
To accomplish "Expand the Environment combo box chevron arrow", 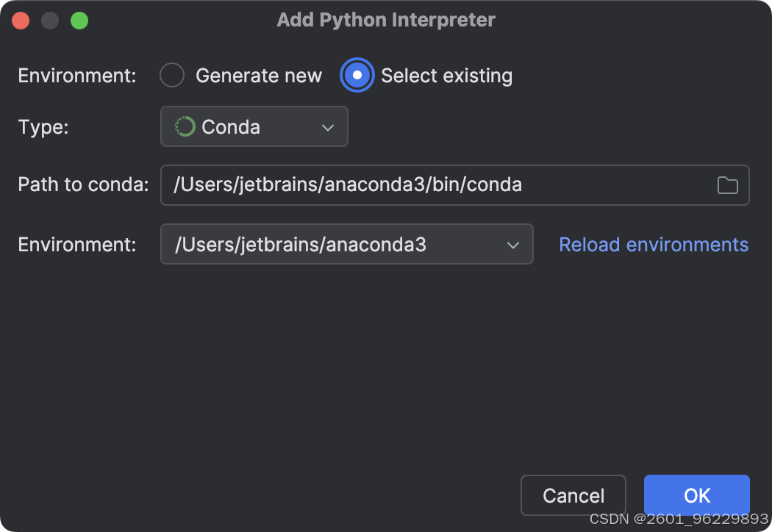I will [513, 245].
